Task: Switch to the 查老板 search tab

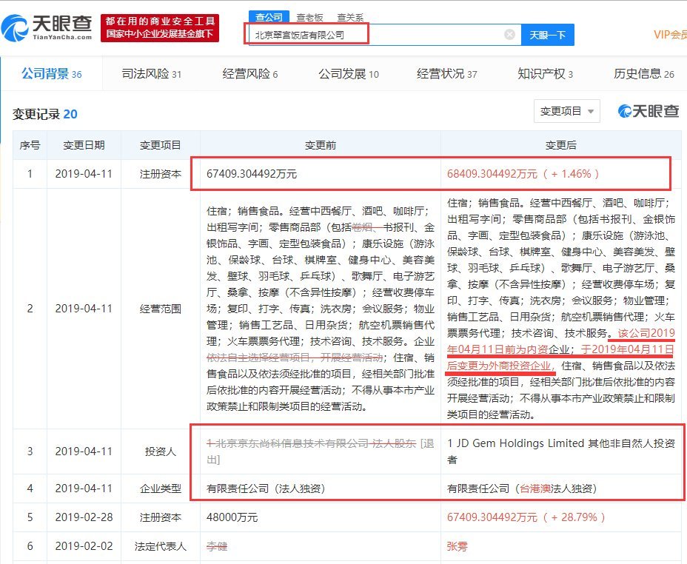Action: pyautogui.click(x=309, y=18)
